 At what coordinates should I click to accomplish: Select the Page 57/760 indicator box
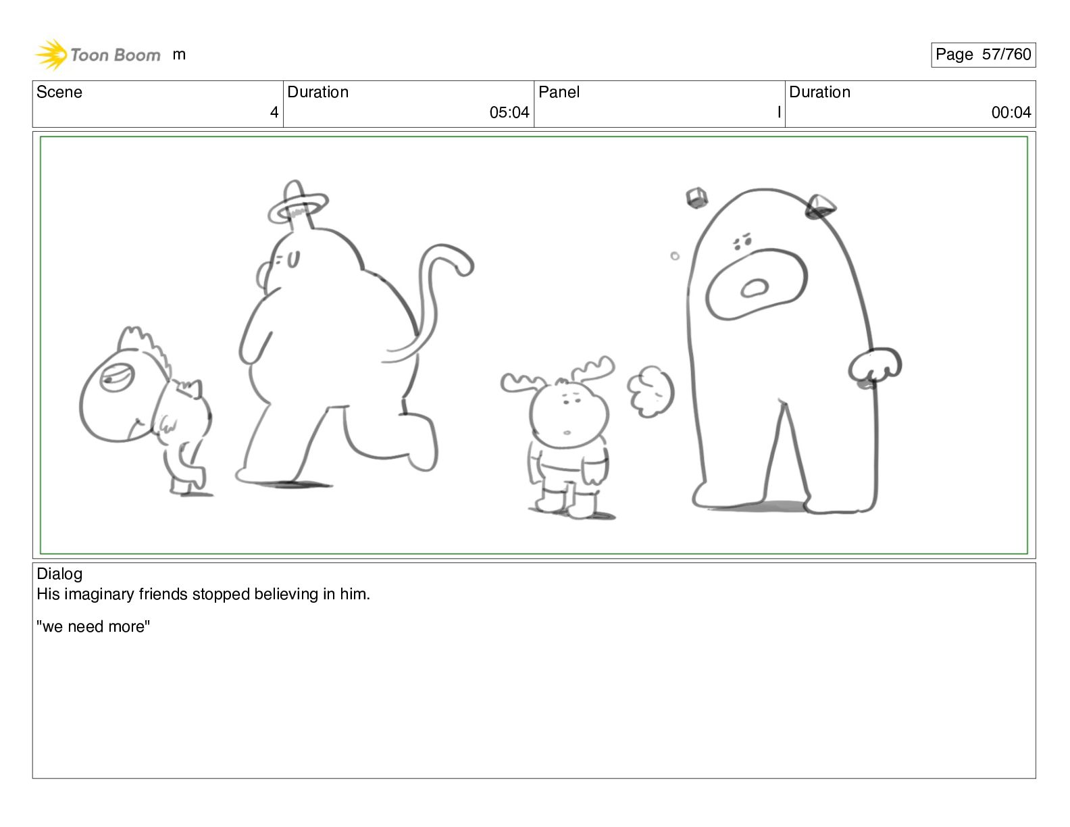(x=983, y=55)
